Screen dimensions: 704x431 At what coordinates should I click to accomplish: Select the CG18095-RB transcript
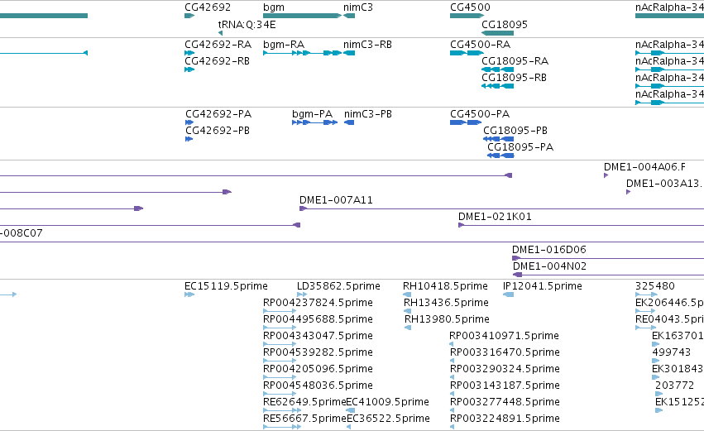497,86
